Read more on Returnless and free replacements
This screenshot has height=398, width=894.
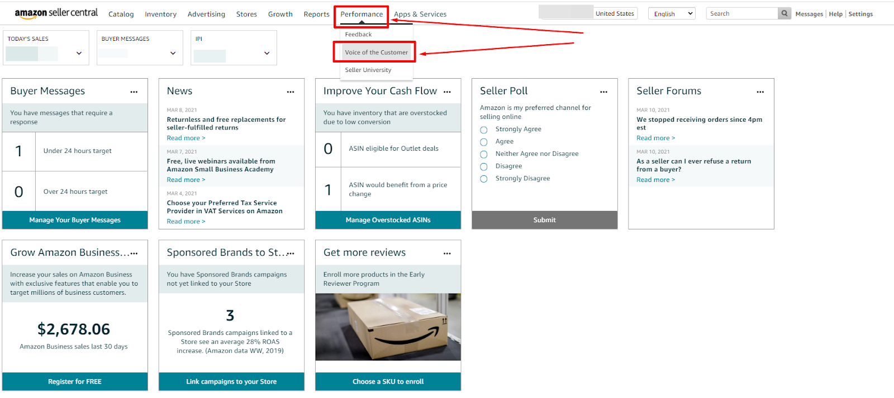click(x=186, y=138)
